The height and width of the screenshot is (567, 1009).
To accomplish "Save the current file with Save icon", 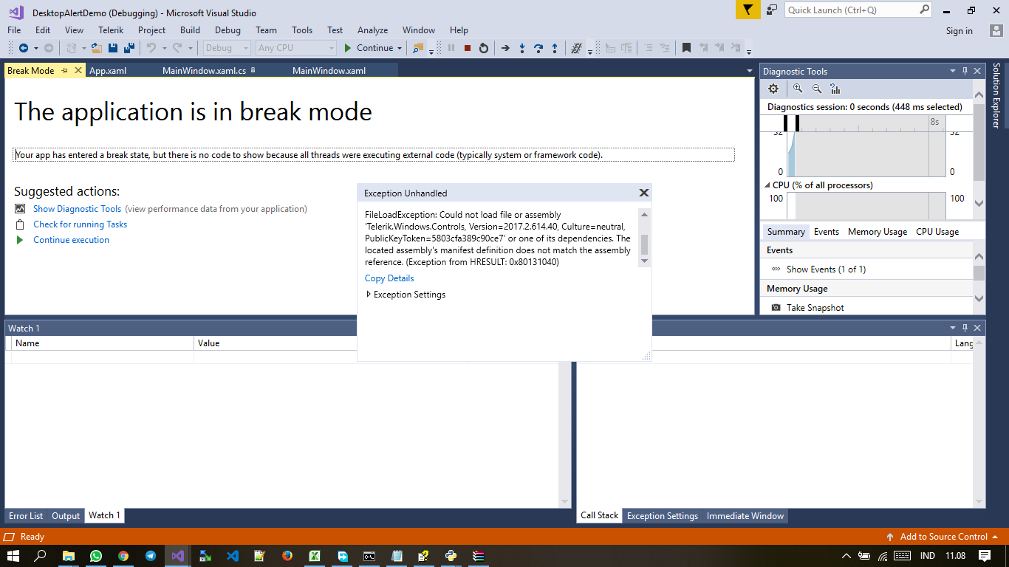I will [113, 48].
